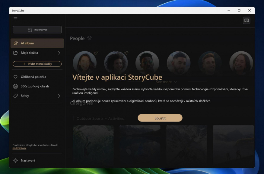Open the podmínkami terms link
The width and height of the screenshot is (264, 174).
click(19, 148)
